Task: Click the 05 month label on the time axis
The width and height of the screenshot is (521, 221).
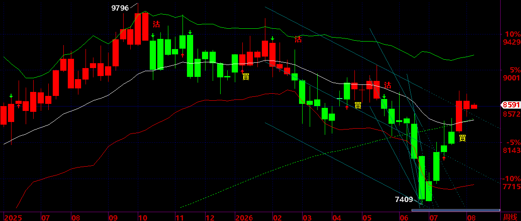Action: click(367, 217)
